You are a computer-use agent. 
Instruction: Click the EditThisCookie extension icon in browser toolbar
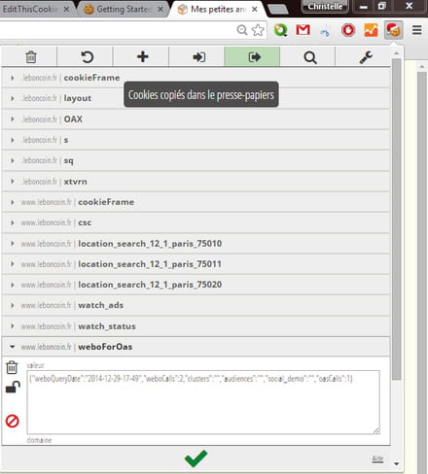point(393,30)
